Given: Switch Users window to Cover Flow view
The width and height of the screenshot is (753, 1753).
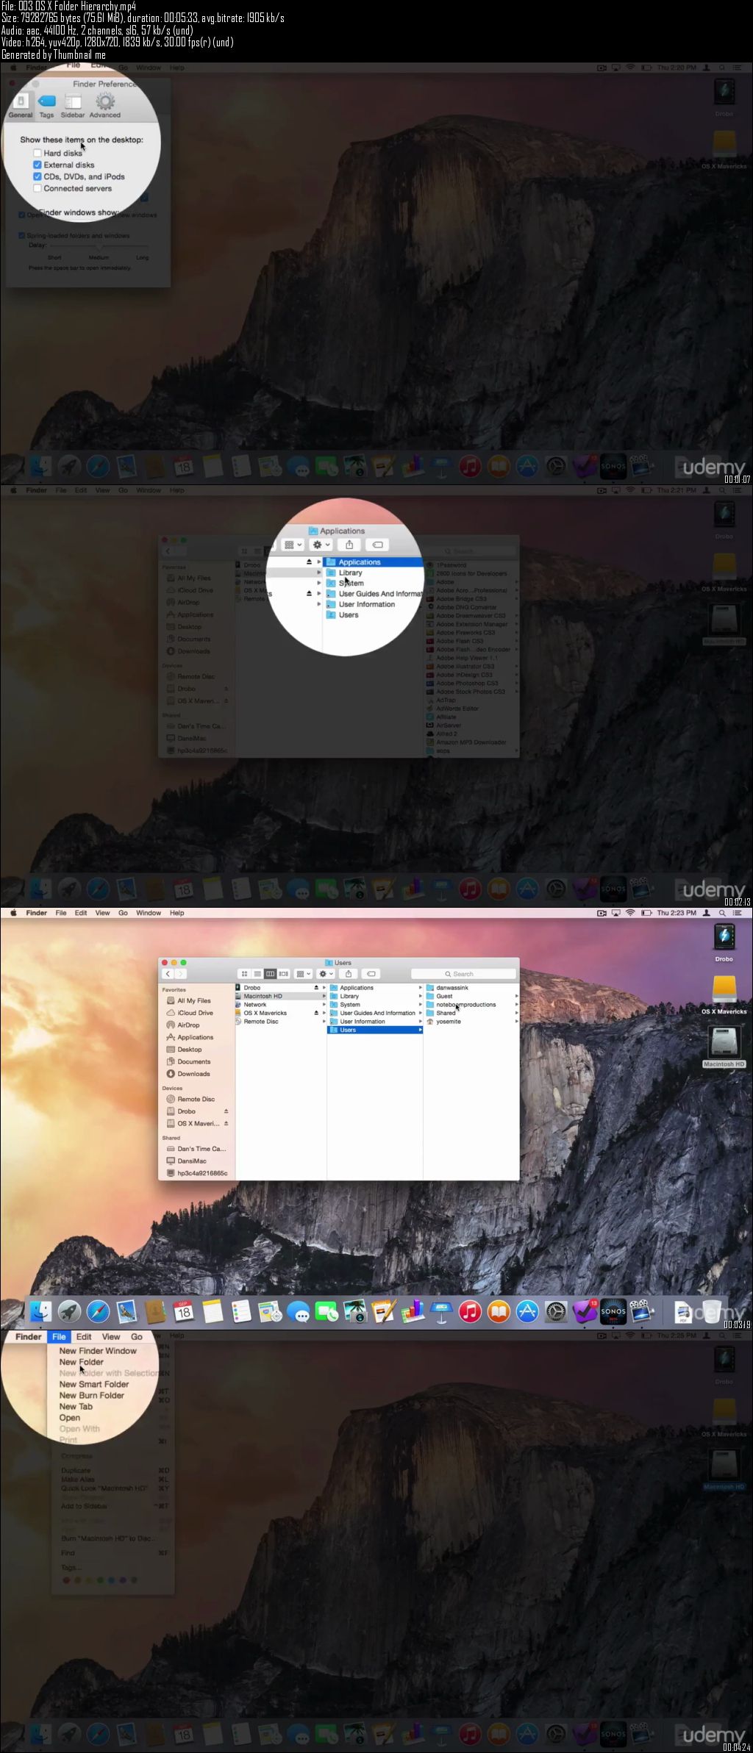Looking at the screenshot, I should coord(284,974).
